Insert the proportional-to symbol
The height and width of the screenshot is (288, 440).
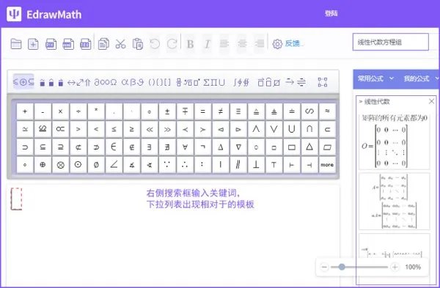(x=60, y=129)
